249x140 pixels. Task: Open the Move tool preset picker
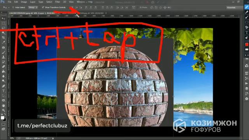coord(6,7)
